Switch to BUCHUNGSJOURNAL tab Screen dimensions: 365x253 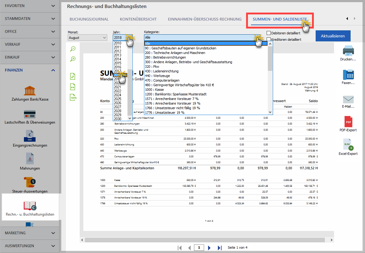89,19
